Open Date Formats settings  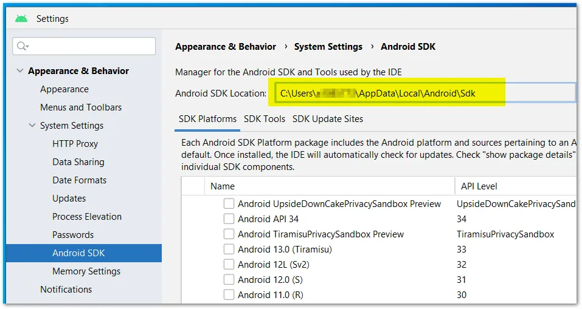coord(80,180)
